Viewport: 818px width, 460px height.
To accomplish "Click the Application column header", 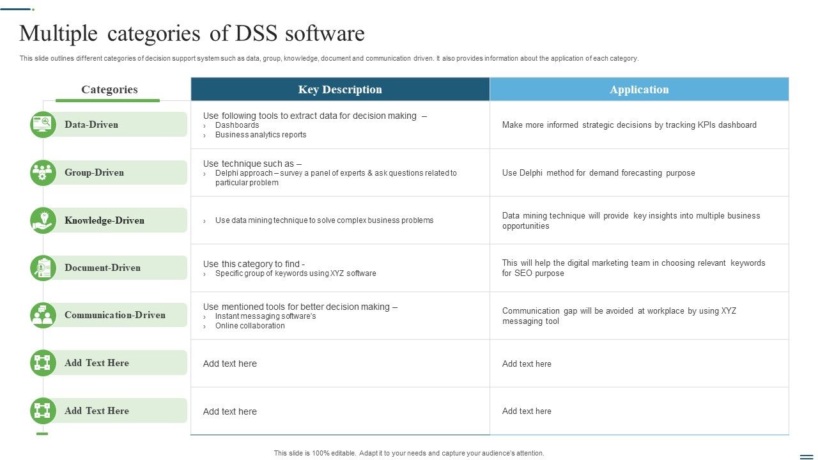I will click(638, 89).
